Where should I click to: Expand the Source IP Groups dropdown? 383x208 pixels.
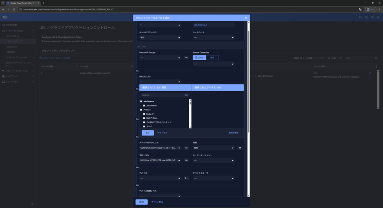tap(160, 58)
